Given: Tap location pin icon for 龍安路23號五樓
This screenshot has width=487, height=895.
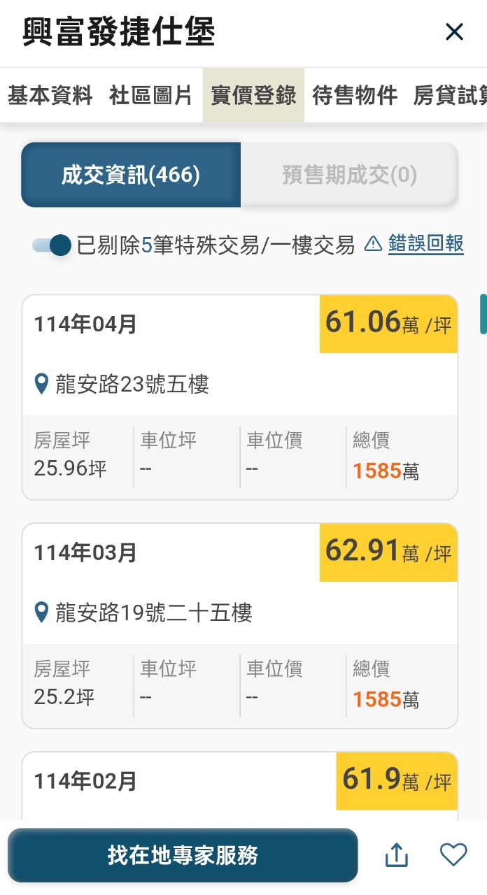Looking at the screenshot, I should click(42, 384).
